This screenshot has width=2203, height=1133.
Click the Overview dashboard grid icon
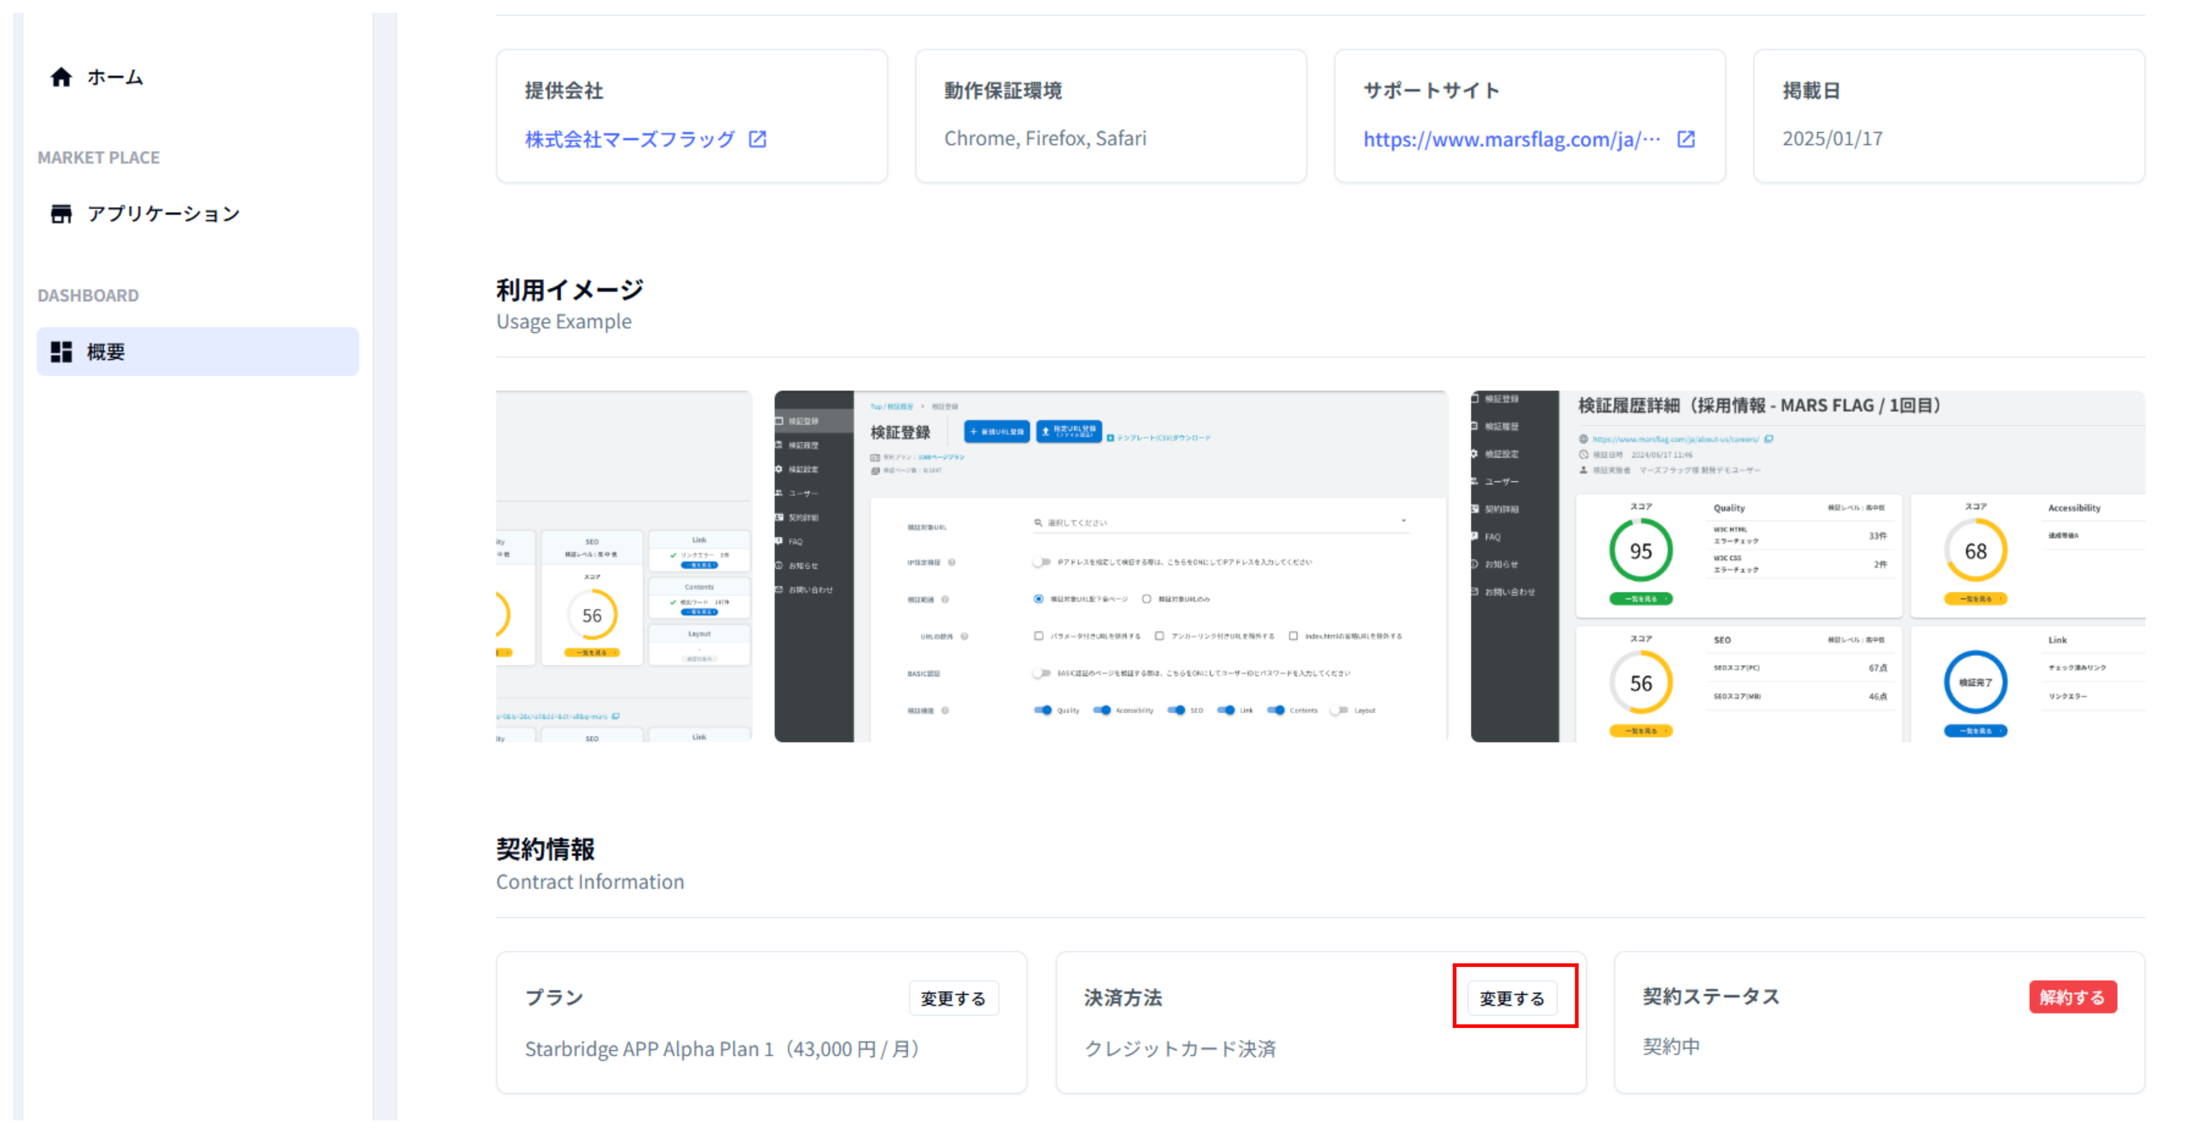tap(61, 352)
